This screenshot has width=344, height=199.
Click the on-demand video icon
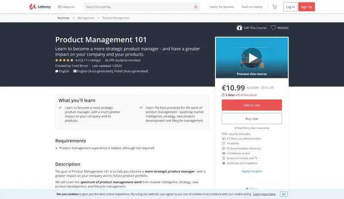224,139
